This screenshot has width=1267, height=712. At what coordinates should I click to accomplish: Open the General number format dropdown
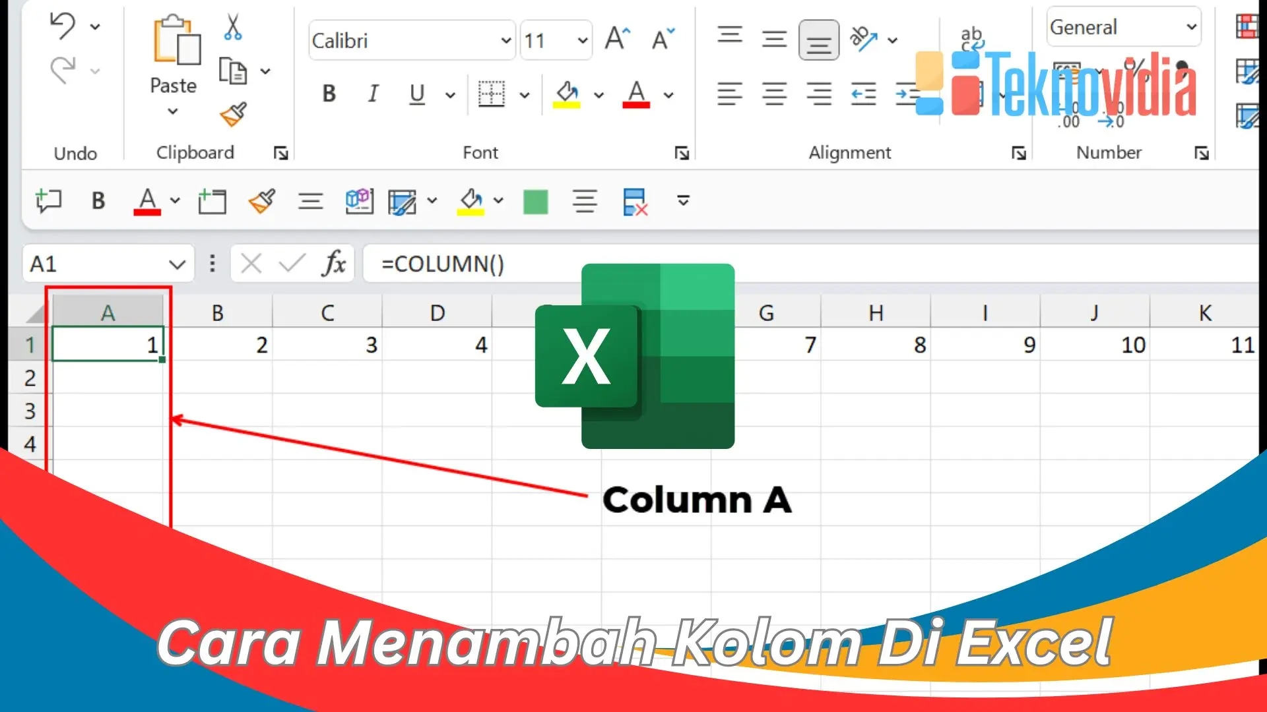[x=1190, y=27]
